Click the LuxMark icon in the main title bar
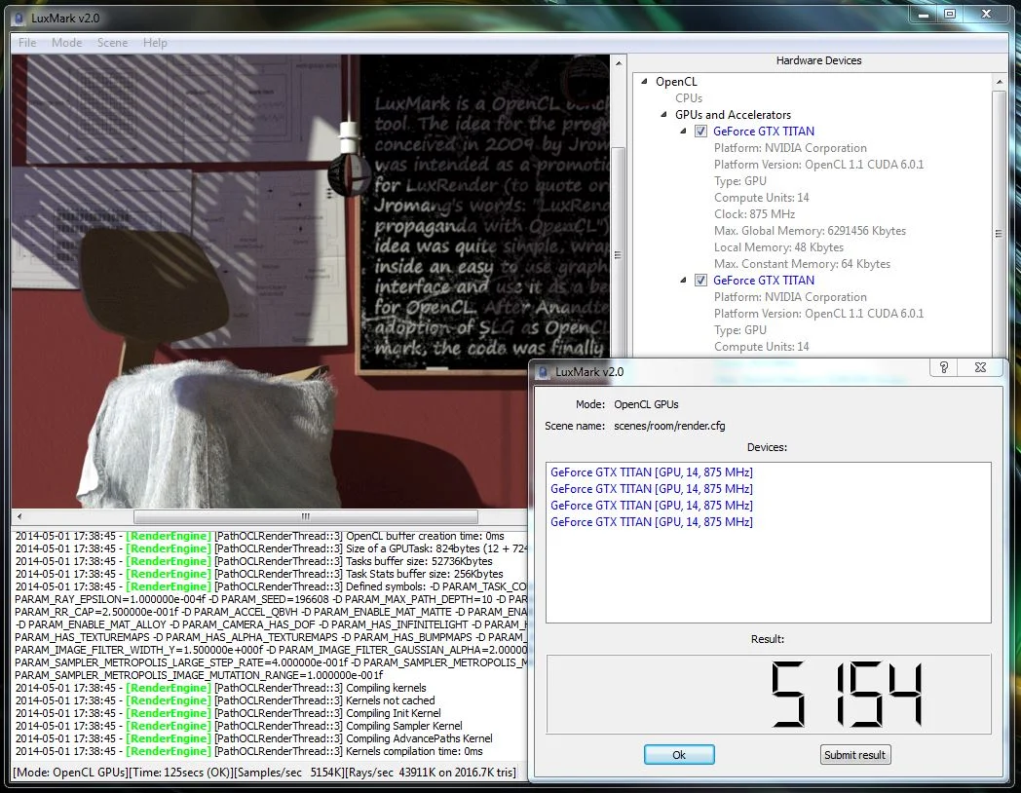Viewport: 1021px width, 793px height. 19,19
